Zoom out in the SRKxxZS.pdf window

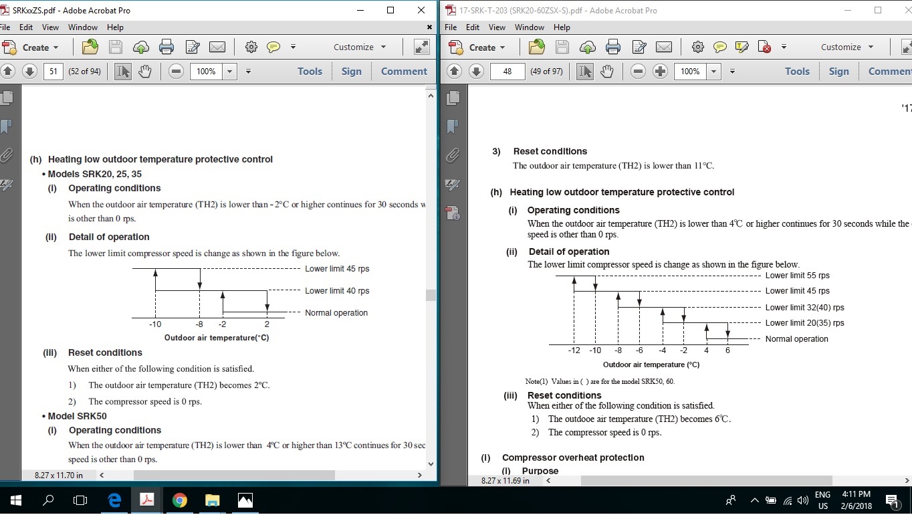point(176,71)
